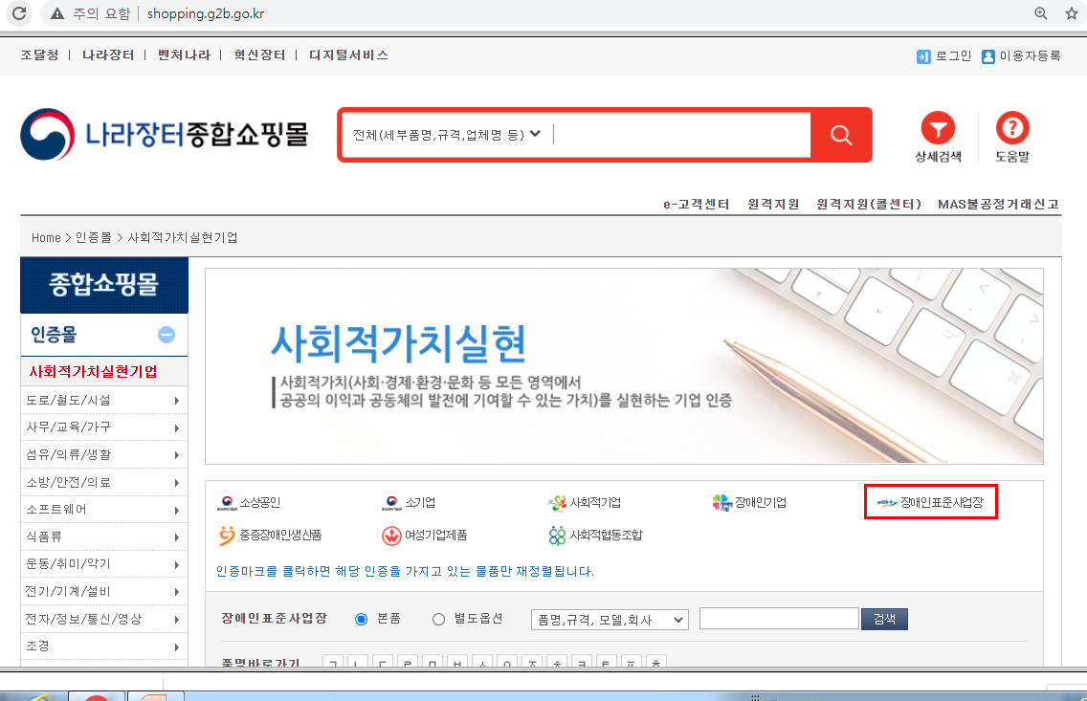Image resolution: width=1087 pixels, height=701 pixels.
Task: Click the security warning triangle icon
Action: (57, 13)
